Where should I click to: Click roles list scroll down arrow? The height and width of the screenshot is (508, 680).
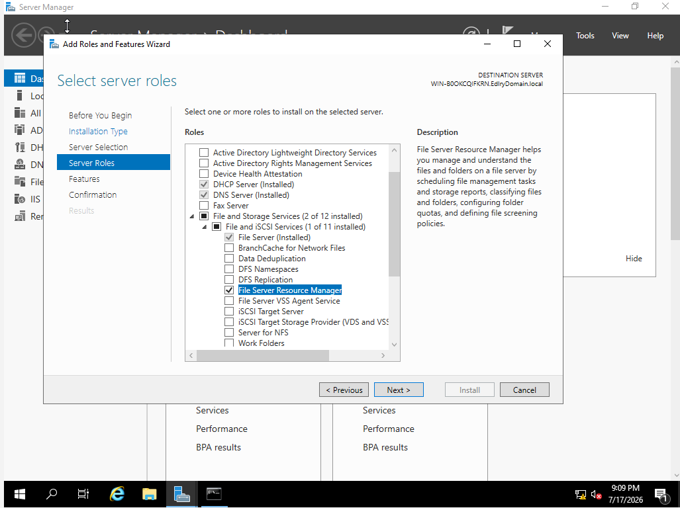tap(394, 345)
